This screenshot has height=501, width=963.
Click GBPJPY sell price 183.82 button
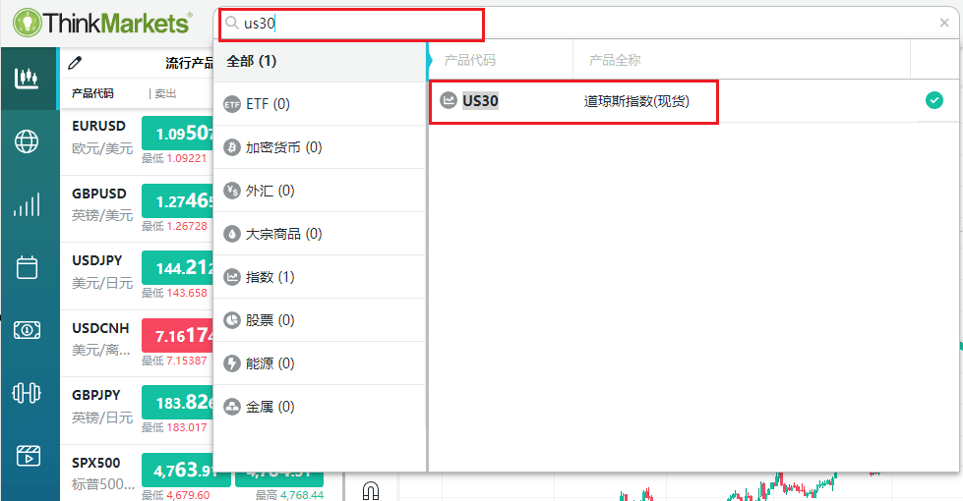pos(178,402)
